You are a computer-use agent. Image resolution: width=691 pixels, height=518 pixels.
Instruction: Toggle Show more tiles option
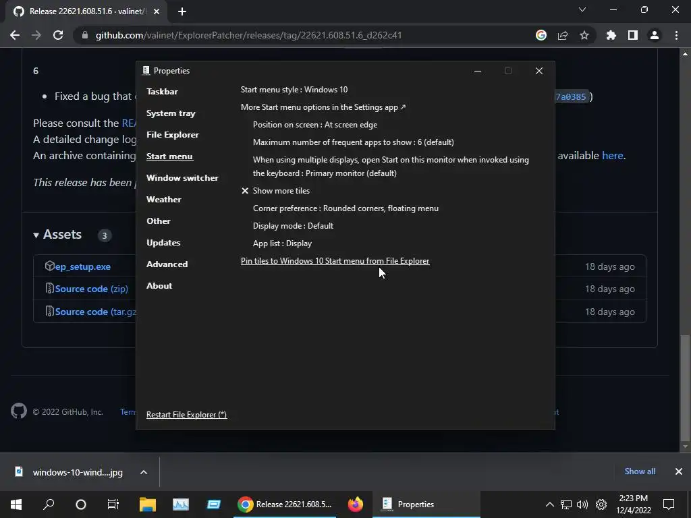(275, 191)
